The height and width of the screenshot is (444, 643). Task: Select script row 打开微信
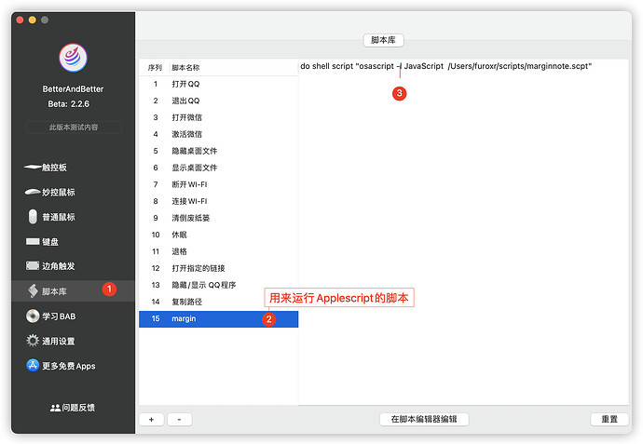click(219, 117)
